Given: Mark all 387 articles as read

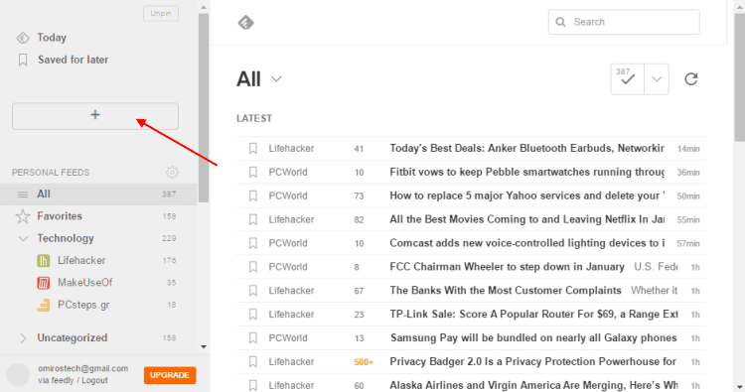Looking at the screenshot, I should click(627, 78).
